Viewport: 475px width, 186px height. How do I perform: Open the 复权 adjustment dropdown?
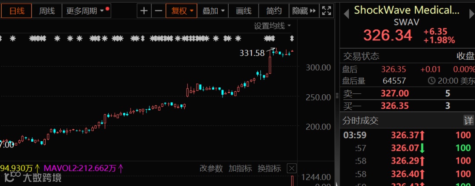[182, 11]
